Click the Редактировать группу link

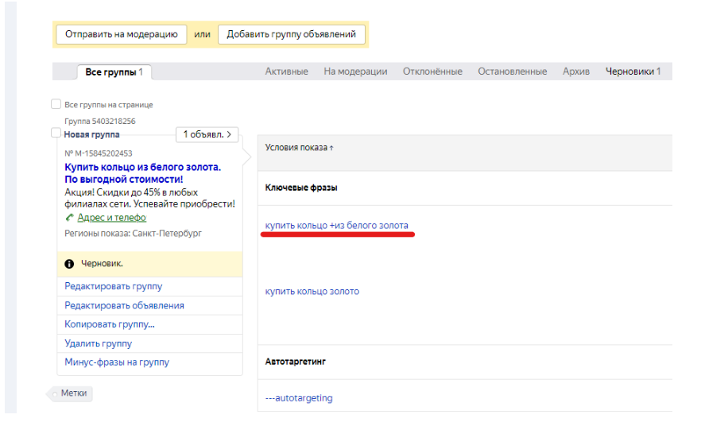114,286
